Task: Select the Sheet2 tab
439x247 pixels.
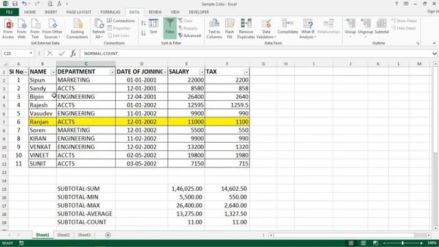Action: click(63, 235)
